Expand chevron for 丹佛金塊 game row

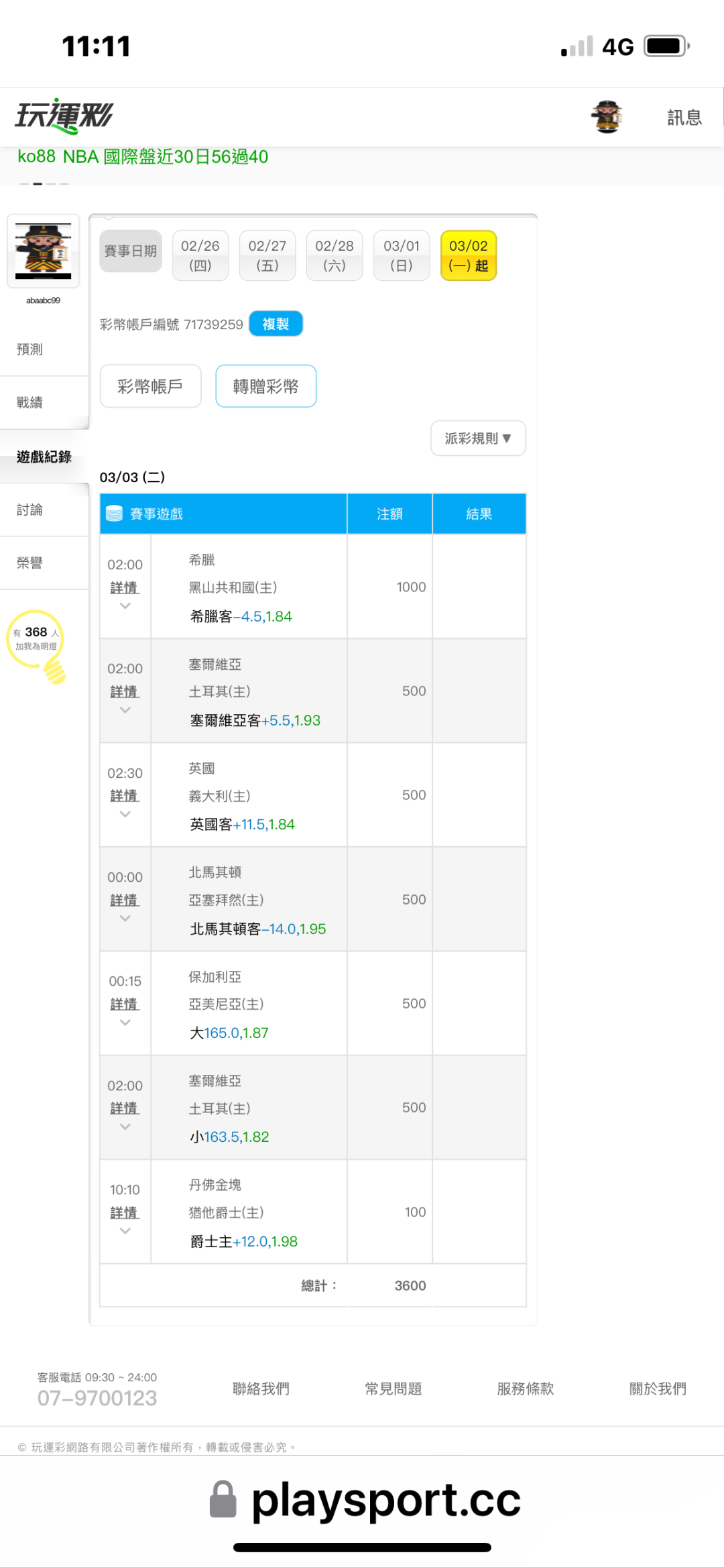coord(125,1231)
